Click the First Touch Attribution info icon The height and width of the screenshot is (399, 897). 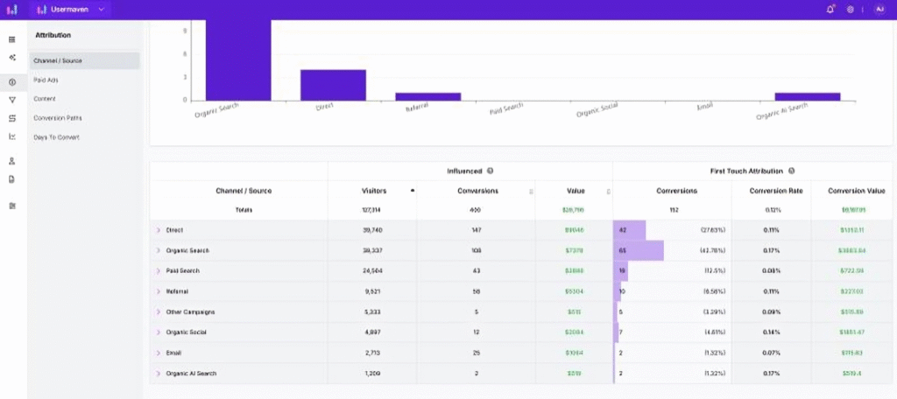pyautogui.click(x=791, y=171)
